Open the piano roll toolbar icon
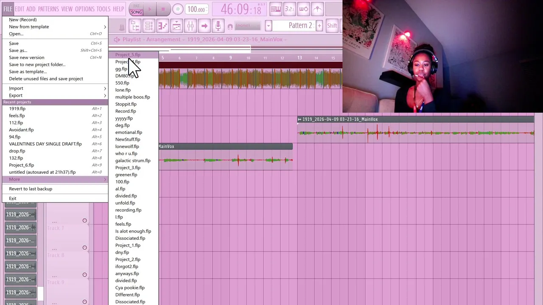This screenshot has height=305, width=543. pos(162,26)
